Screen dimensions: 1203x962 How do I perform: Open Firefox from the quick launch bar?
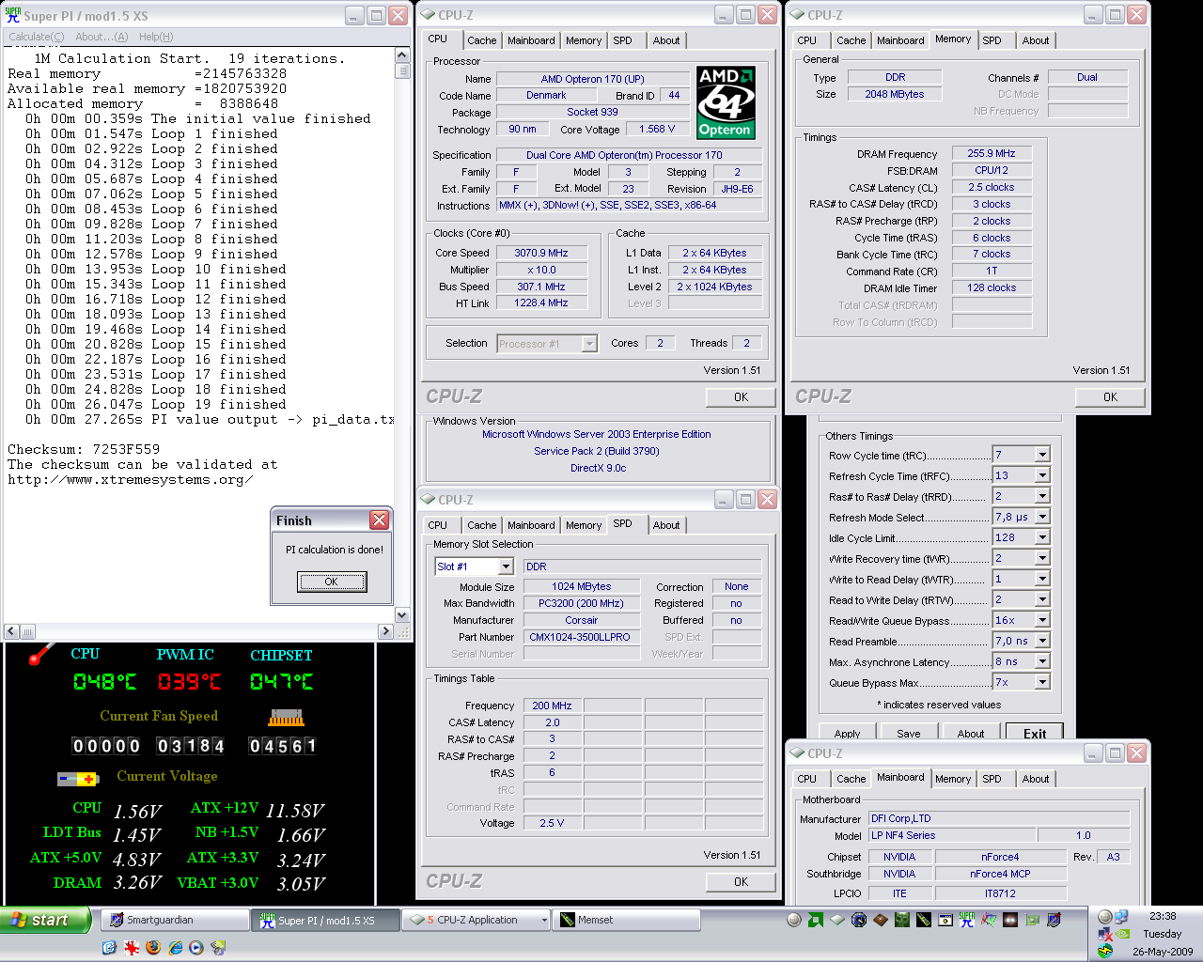click(153, 948)
